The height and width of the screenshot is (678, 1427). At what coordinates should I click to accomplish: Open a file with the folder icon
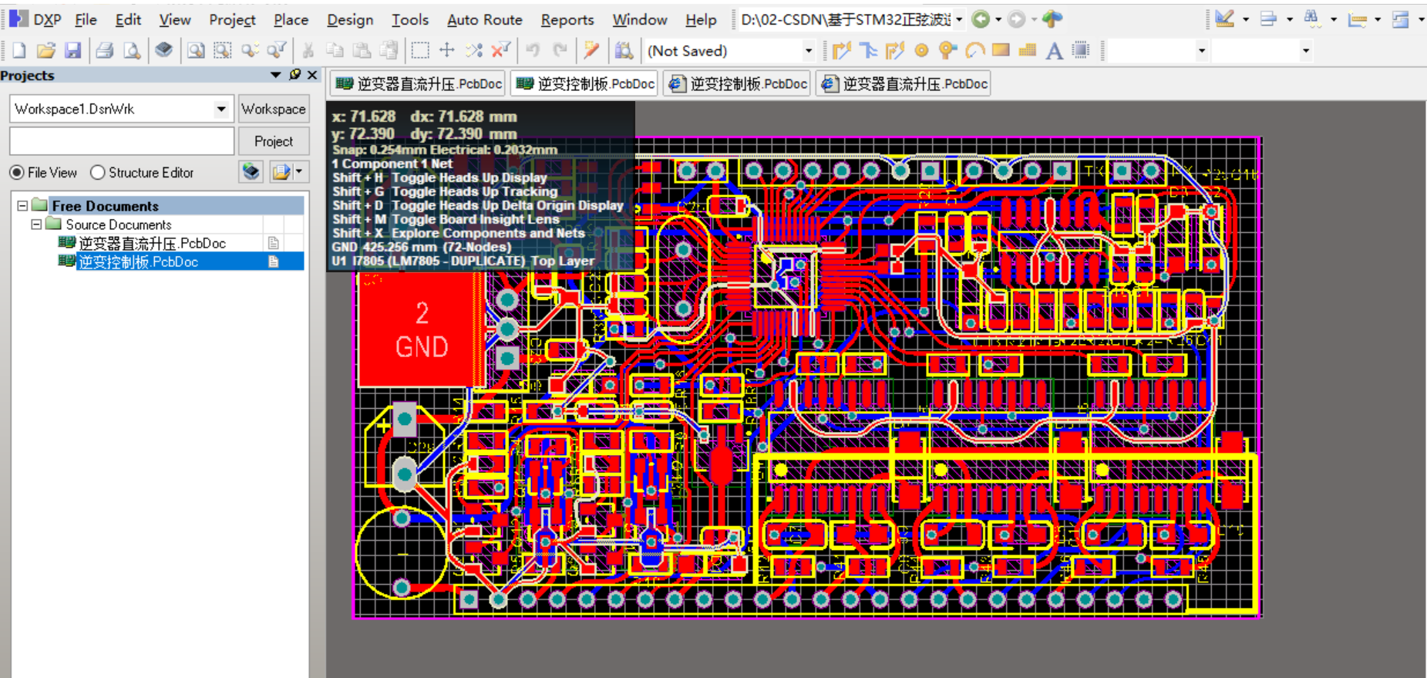click(x=46, y=51)
